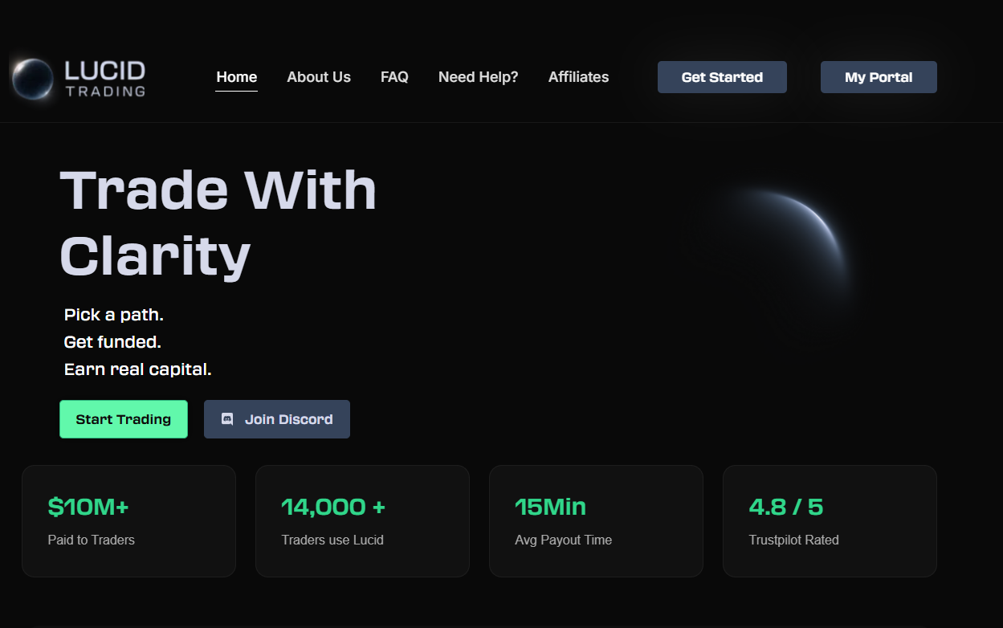Viewport: 1003px width, 628px height.
Task: Click the 14,000 + Traders use Lucid card
Action: [362, 521]
